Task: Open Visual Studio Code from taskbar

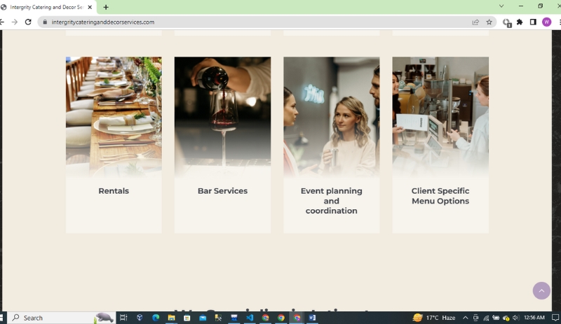Action: pos(250,318)
